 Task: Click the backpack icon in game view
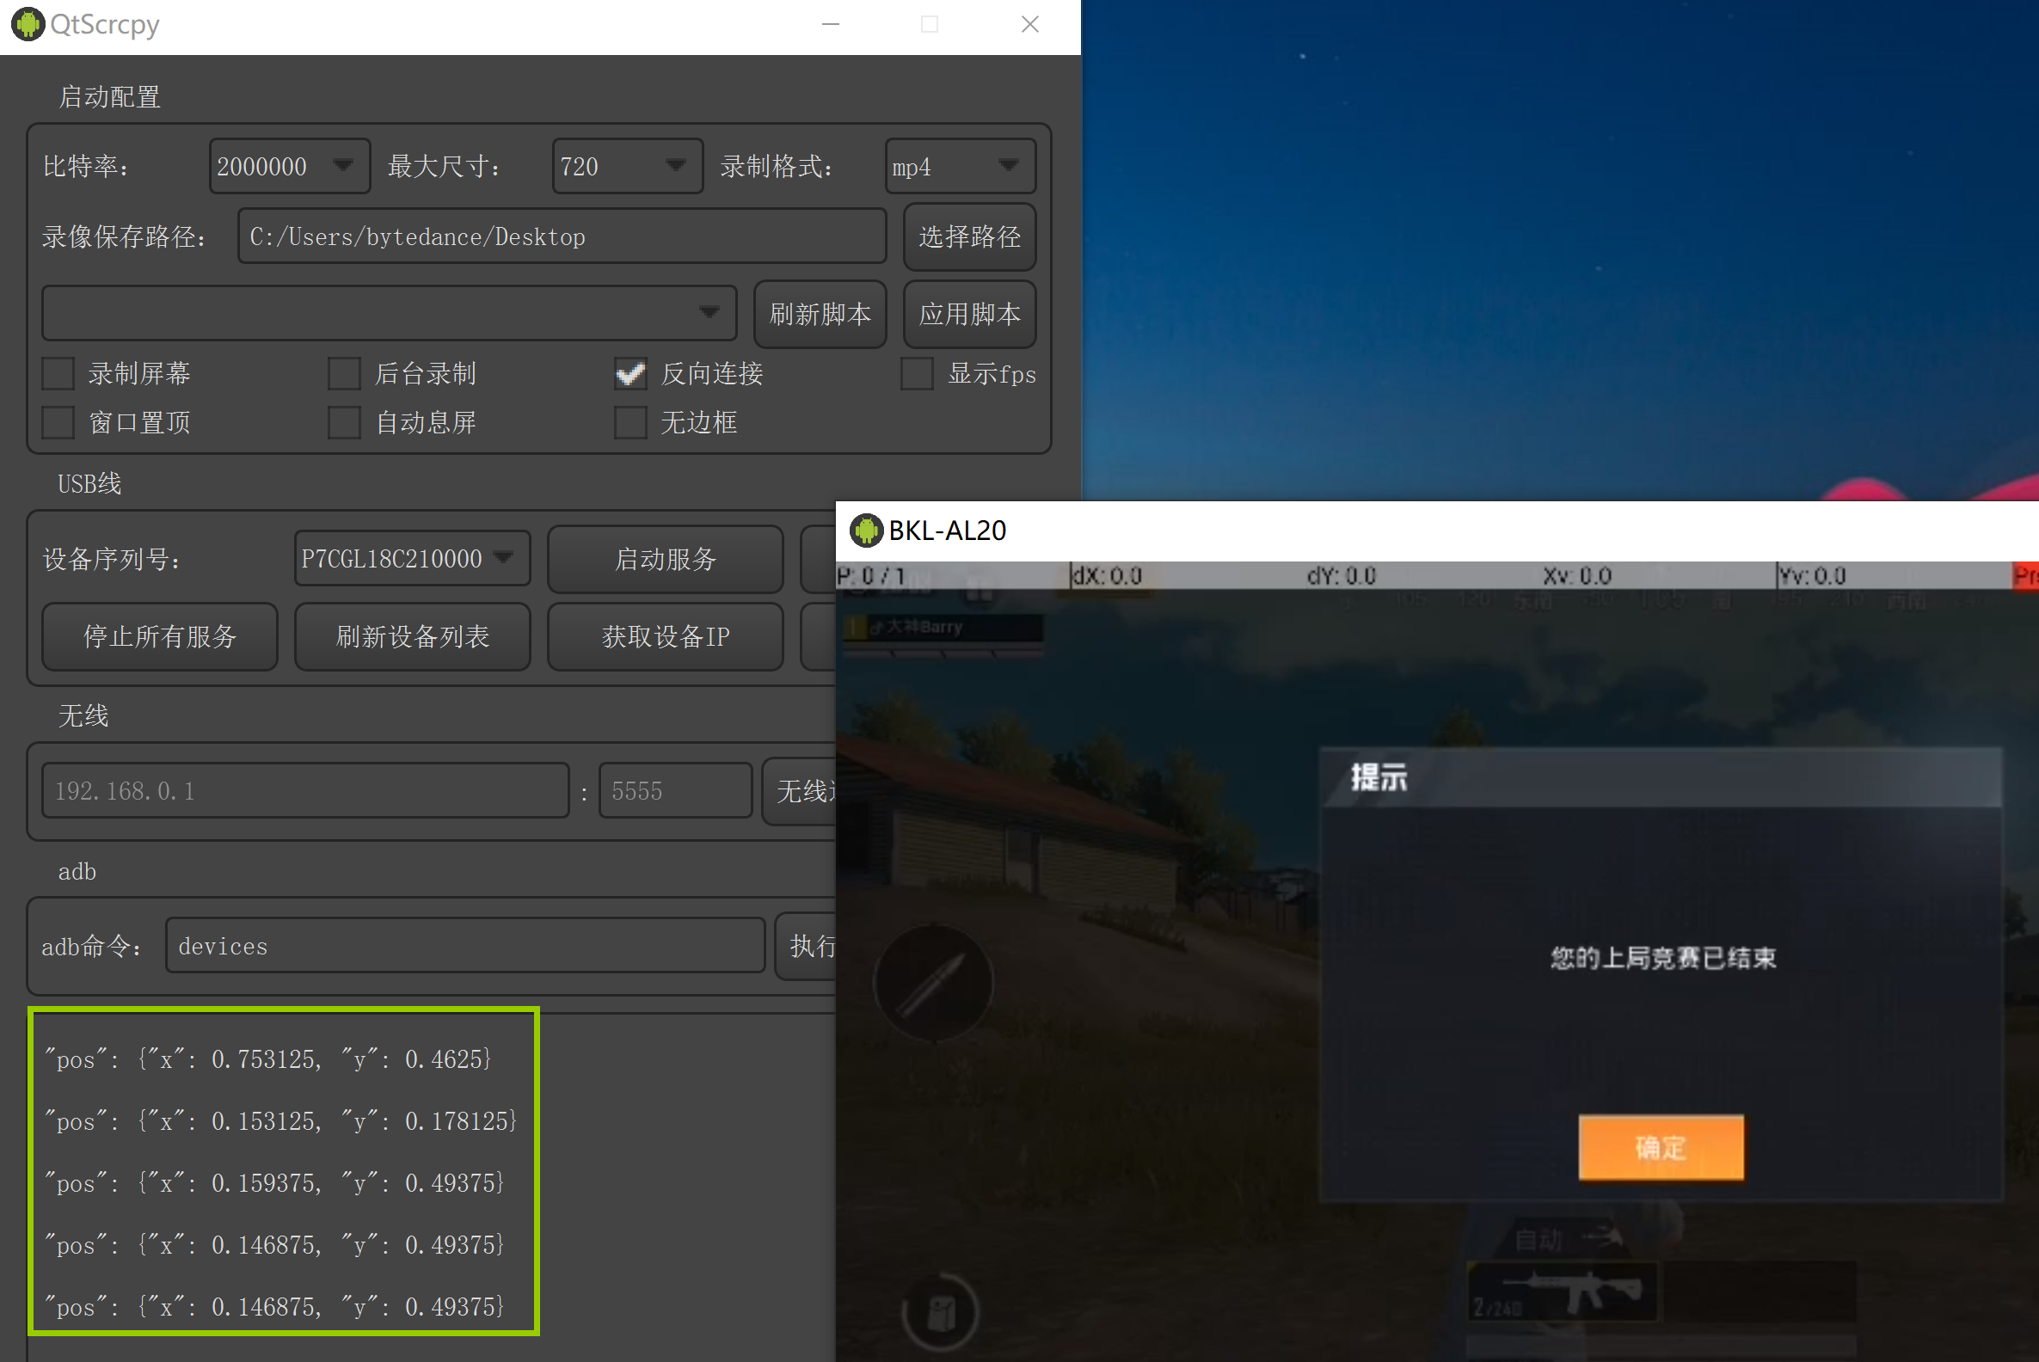point(941,1311)
